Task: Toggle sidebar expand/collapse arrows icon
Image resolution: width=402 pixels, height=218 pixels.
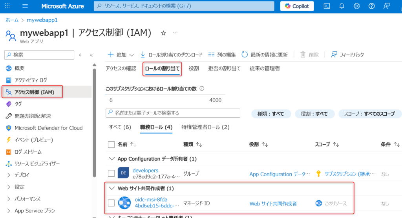Action: 80,55
